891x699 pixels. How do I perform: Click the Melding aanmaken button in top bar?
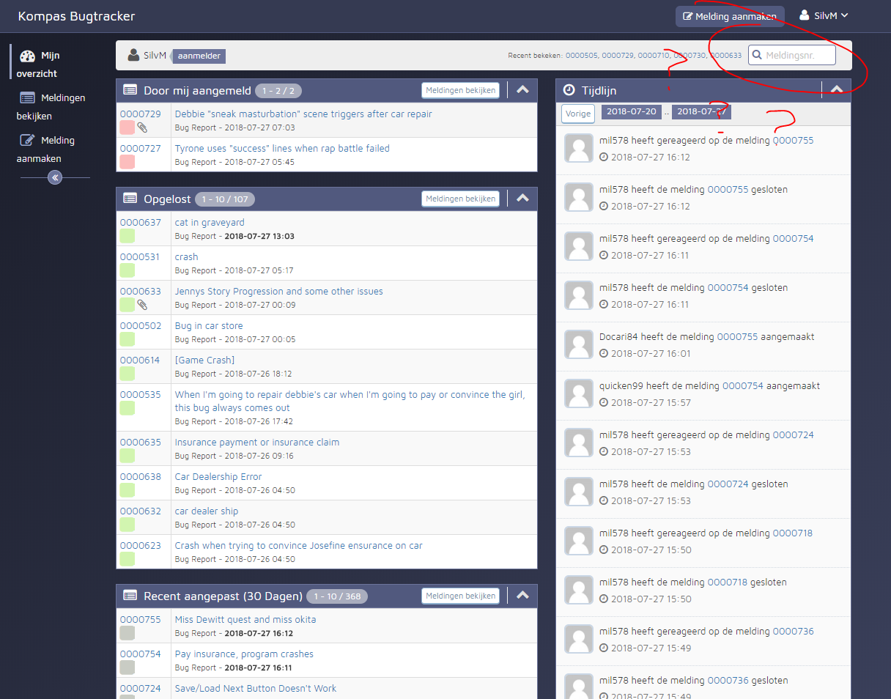point(729,16)
